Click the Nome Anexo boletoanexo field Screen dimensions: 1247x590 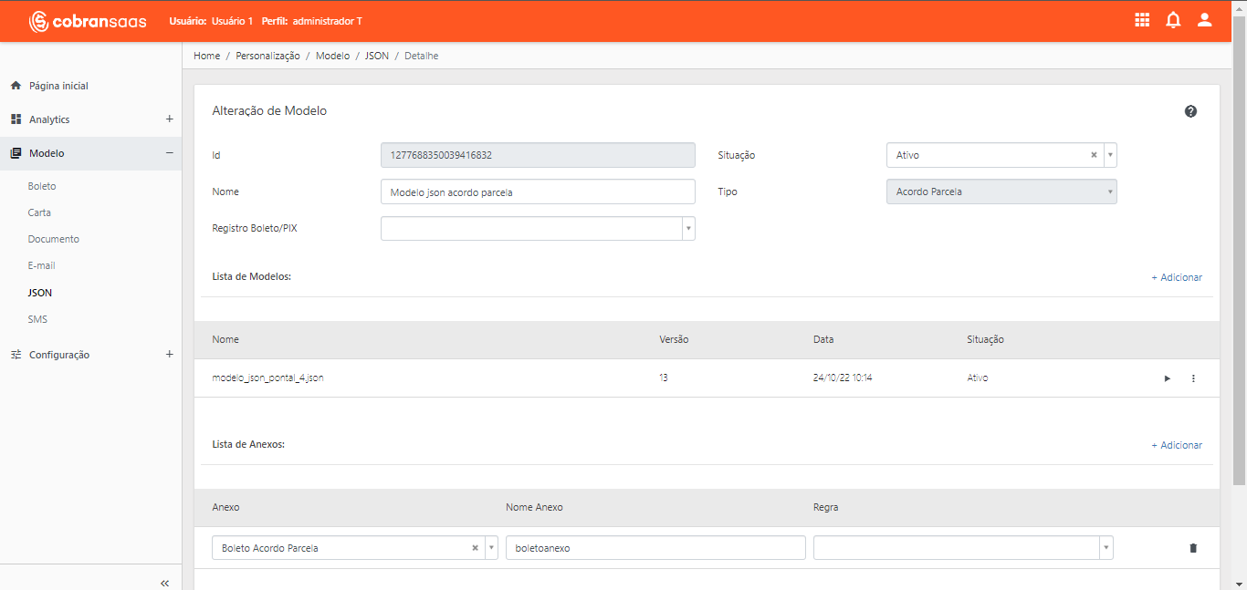coord(655,547)
